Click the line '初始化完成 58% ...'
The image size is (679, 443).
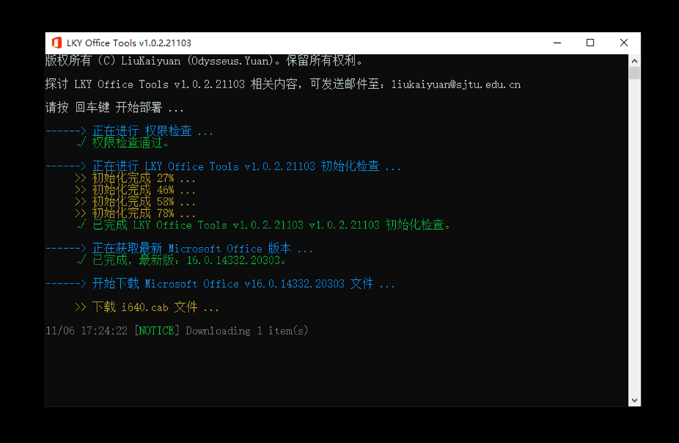click(x=135, y=201)
